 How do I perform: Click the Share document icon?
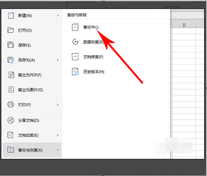[x=11, y=120]
